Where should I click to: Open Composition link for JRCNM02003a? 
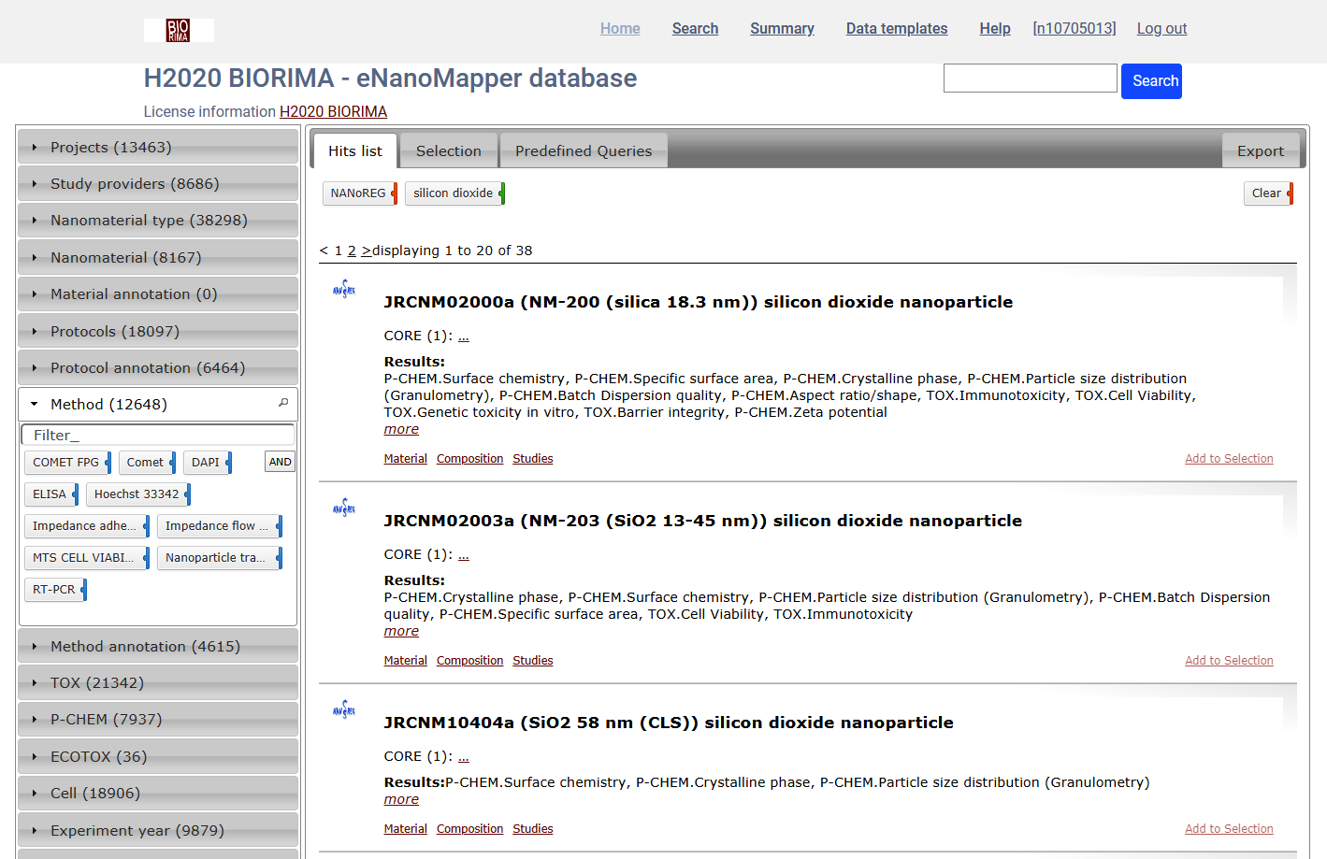click(x=469, y=661)
